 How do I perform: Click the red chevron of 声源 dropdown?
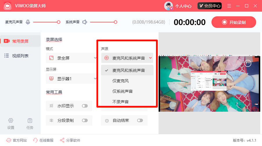click(150, 58)
